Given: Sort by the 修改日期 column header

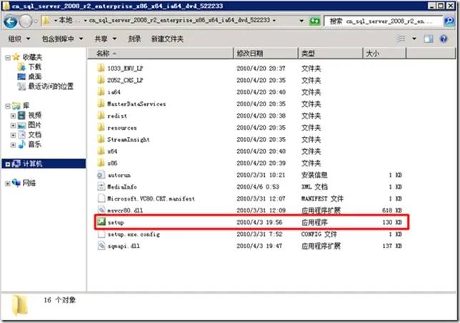Looking at the screenshot, I should point(266,53).
